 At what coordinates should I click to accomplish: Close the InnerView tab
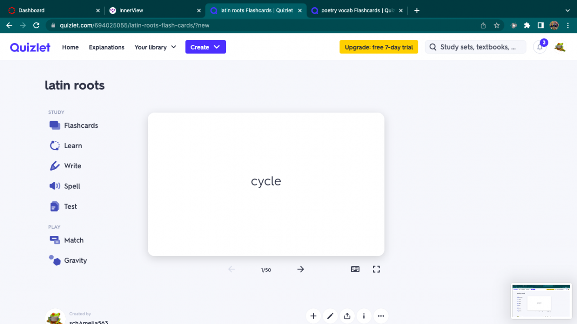point(199,10)
